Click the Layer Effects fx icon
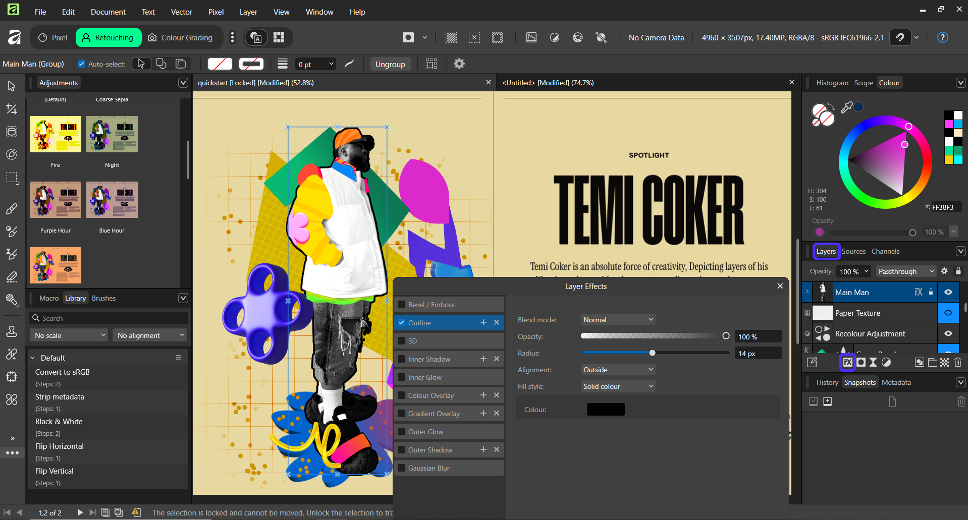The height and width of the screenshot is (520, 968). [847, 362]
